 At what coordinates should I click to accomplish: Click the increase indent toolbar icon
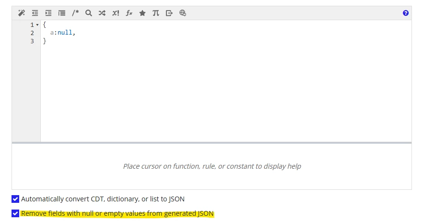point(48,13)
